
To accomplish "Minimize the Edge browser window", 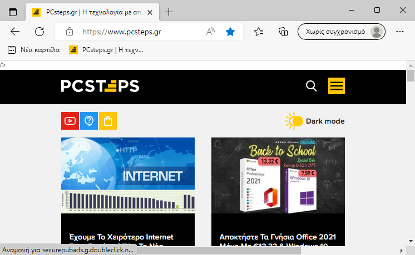I will [352, 11].
